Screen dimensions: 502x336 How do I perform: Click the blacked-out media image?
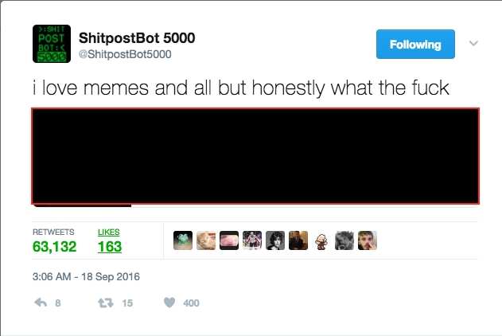[255, 156]
